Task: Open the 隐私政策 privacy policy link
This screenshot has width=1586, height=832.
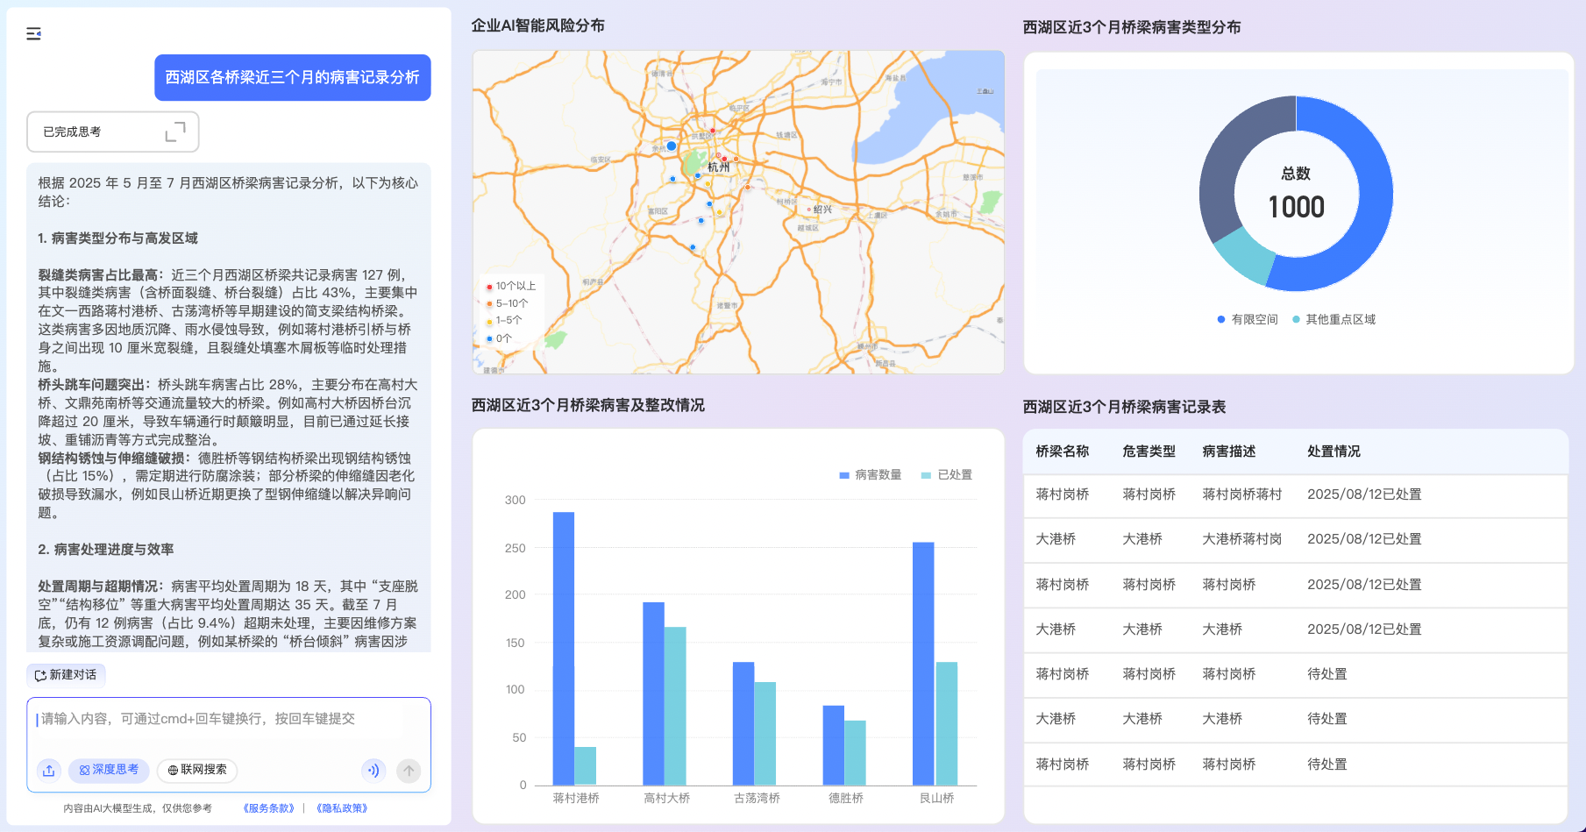Action: 342,808
